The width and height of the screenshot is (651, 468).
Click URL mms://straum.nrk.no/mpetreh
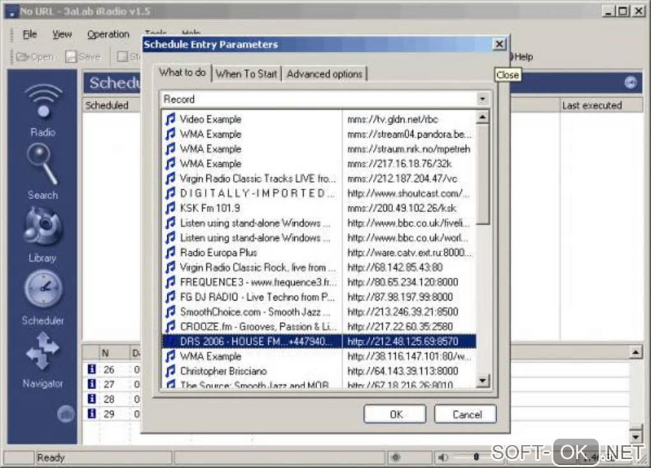point(408,149)
